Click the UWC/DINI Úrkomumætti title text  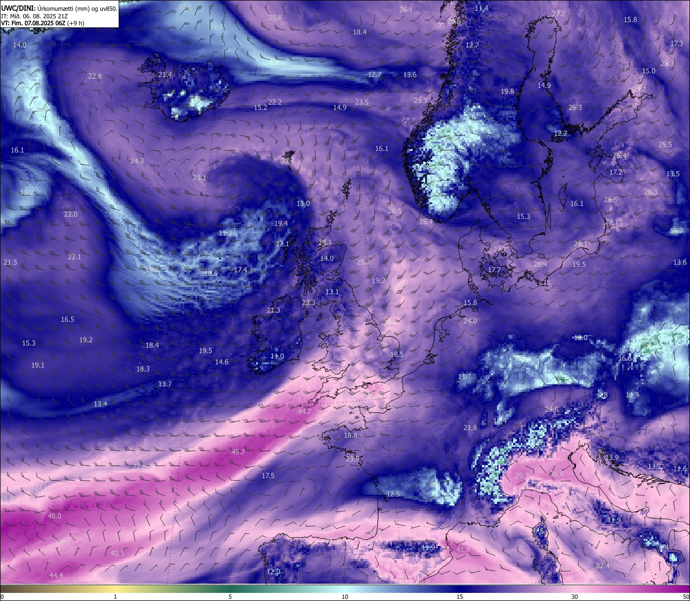pyautogui.click(x=59, y=9)
